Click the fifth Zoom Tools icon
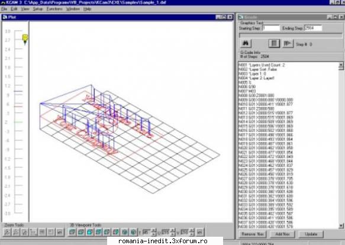Screen dimensions: 345x245 [42, 232]
